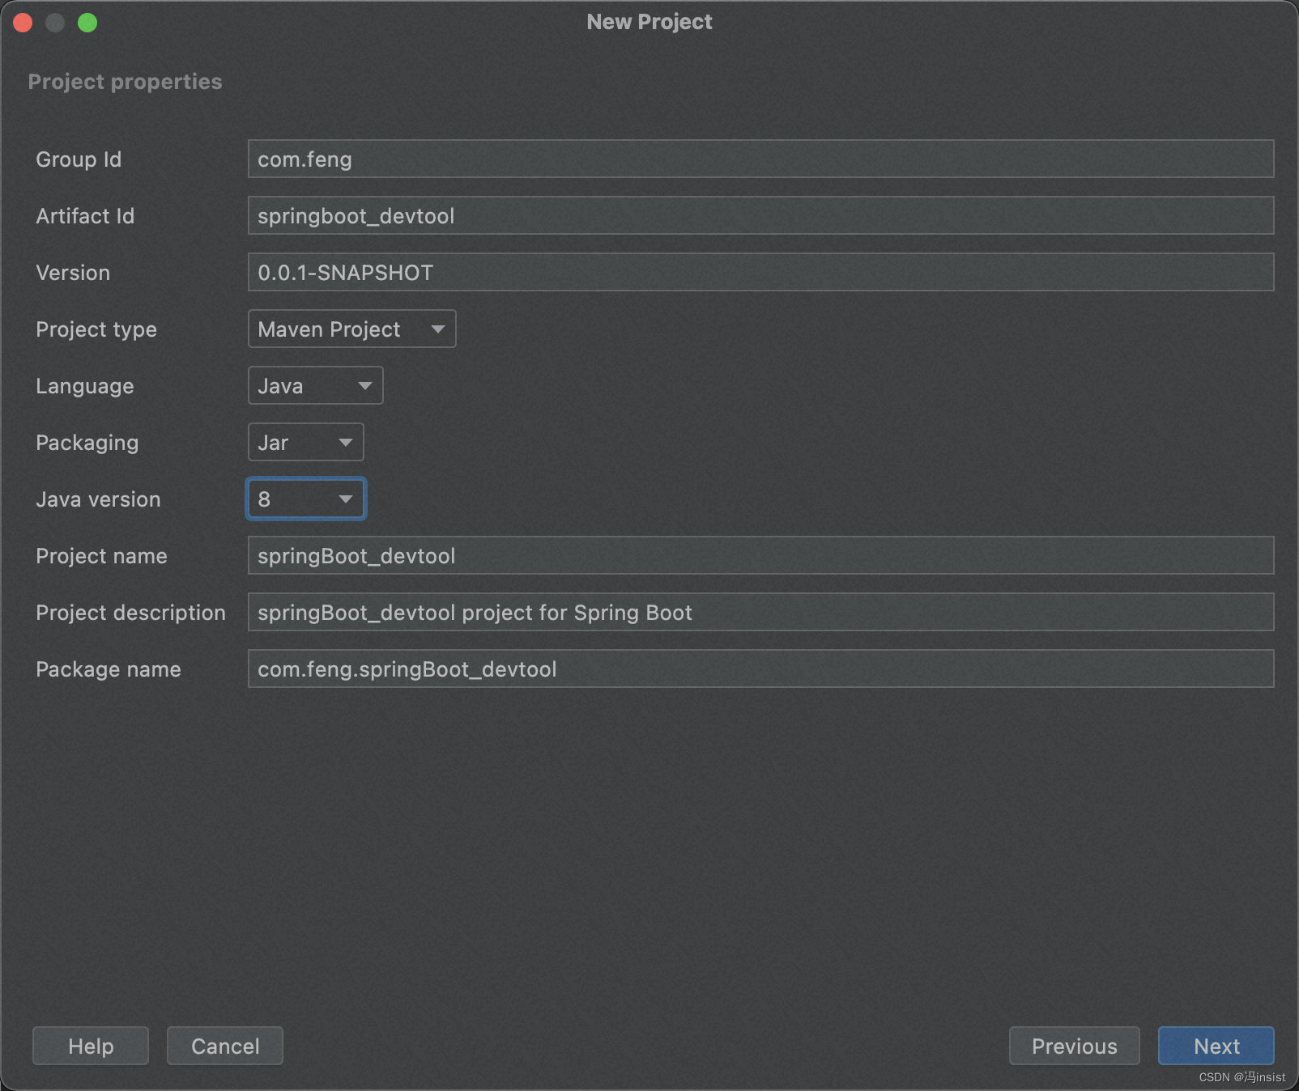Click the green maximize traffic light

click(x=89, y=22)
